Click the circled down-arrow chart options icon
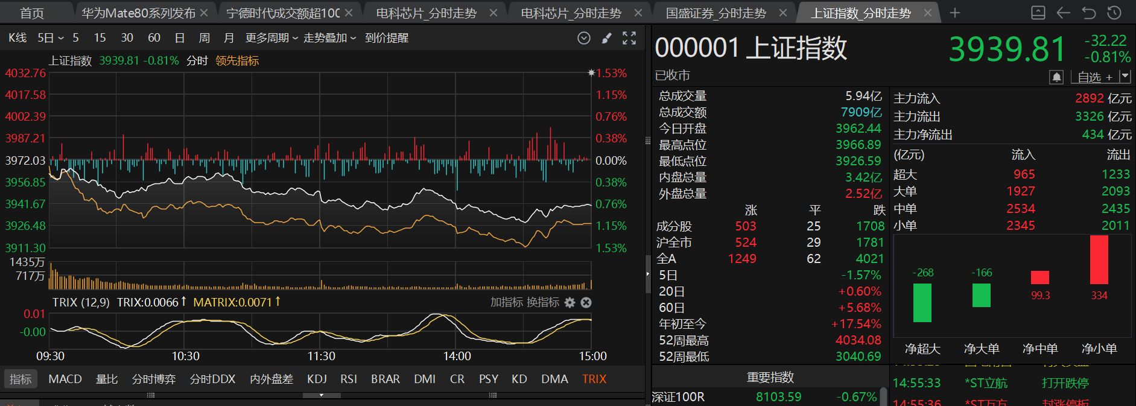 pos(583,38)
